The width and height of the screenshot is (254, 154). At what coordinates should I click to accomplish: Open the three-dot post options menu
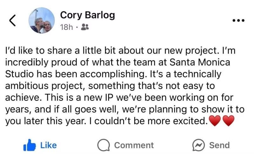(x=238, y=21)
